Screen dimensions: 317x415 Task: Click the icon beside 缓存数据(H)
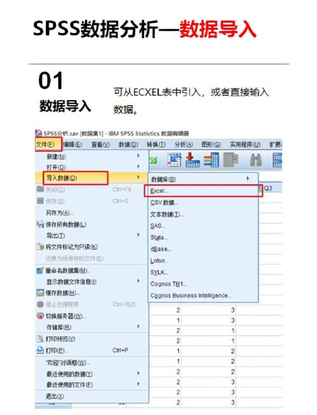40,293
